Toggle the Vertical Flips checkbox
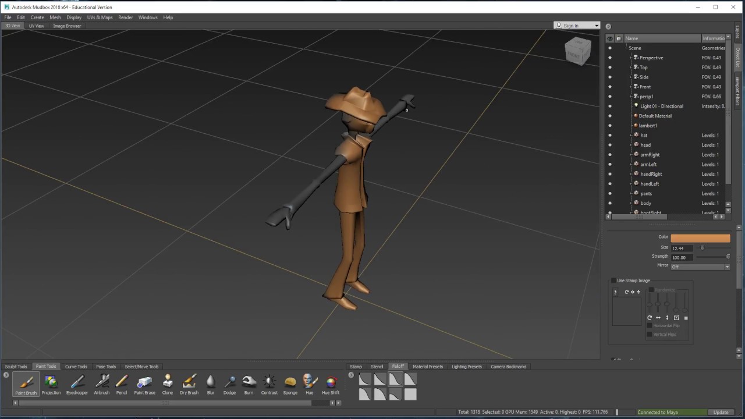745x419 pixels. 650,335
